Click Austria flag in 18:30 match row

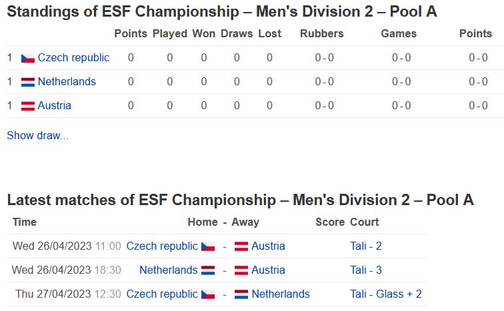point(241,270)
